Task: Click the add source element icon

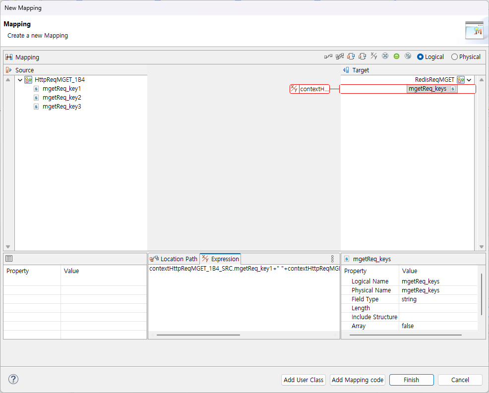Action: click(351, 56)
